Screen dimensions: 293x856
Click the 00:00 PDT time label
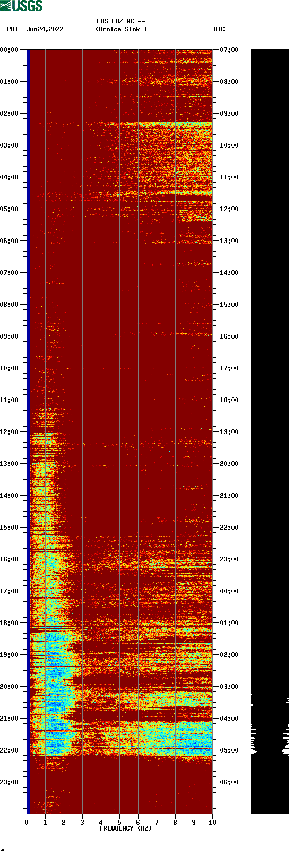[9, 49]
